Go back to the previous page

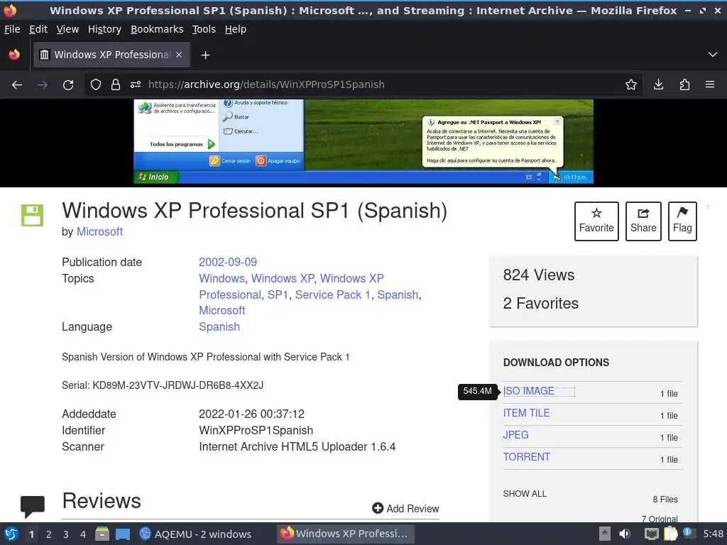(x=17, y=85)
